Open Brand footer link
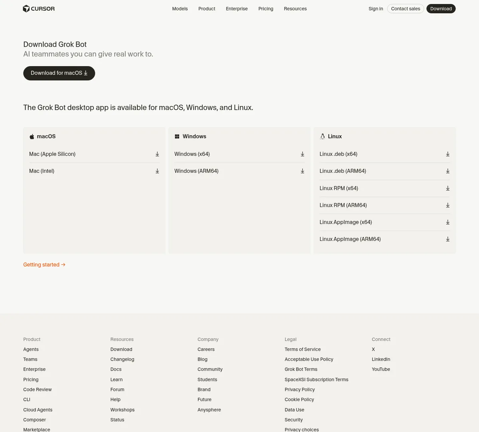Viewport: 479px width, 432px height. point(204,390)
